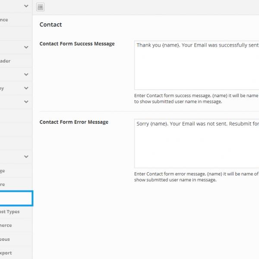This screenshot has width=259, height=259.
Task: Click the expand-all sections icon above Contact heading
Action: [40, 7]
